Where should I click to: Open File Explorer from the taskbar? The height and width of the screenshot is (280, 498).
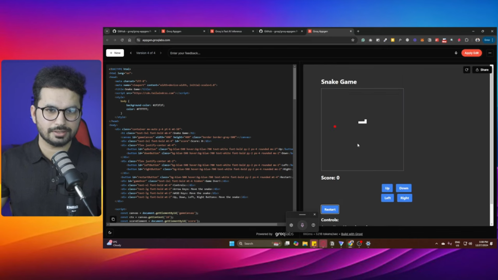pyautogui.click(x=305, y=243)
